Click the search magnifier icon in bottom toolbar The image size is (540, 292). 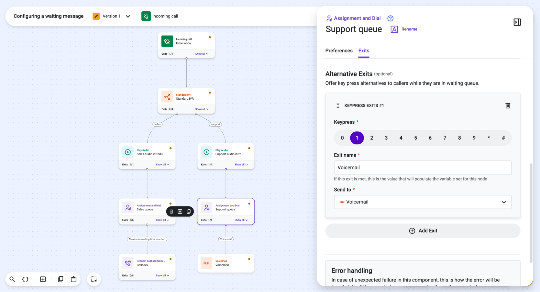12,279
